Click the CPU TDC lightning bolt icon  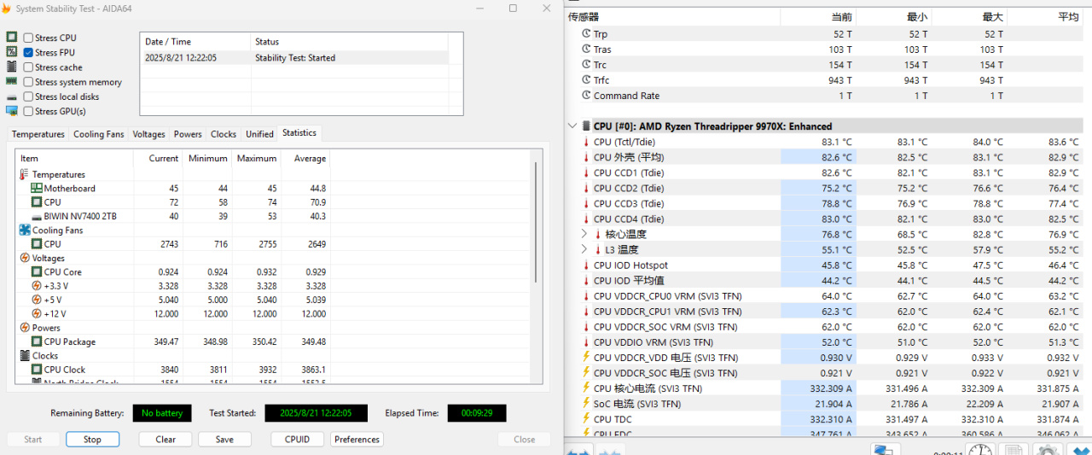[586, 419]
